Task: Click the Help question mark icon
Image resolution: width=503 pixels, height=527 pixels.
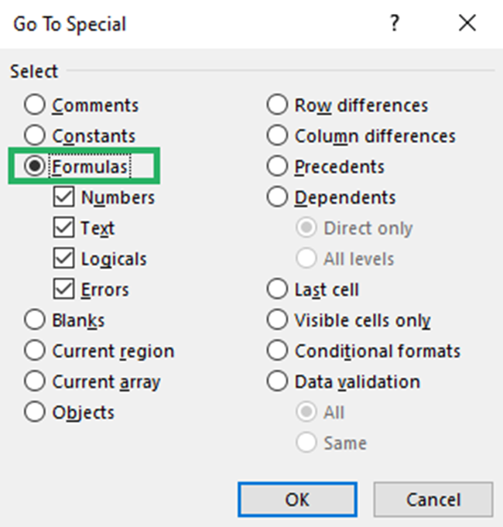Action: tap(395, 24)
